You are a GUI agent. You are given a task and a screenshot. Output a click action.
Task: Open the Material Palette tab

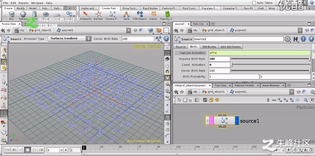(244, 85)
